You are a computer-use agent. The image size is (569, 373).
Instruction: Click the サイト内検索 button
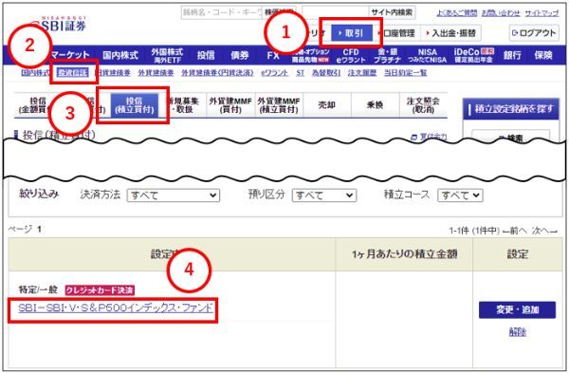tap(392, 12)
